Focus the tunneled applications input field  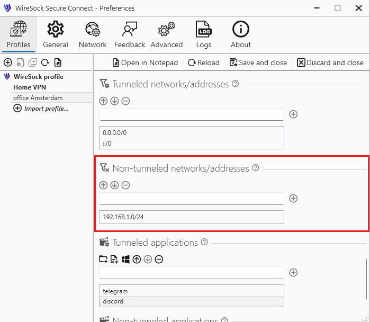tap(192, 273)
